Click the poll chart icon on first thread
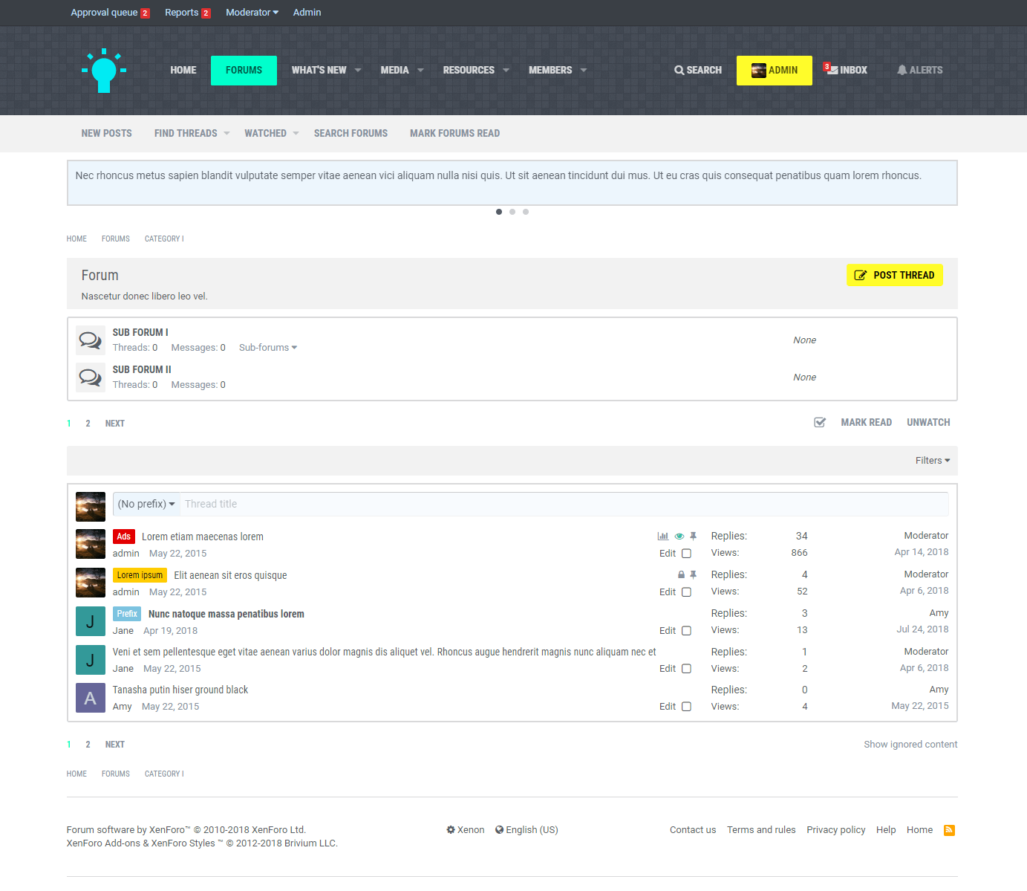 coord(662,536)
